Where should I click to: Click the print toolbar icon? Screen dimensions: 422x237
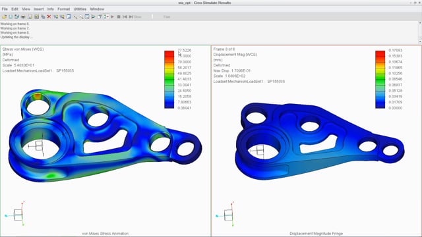(23, 16)
